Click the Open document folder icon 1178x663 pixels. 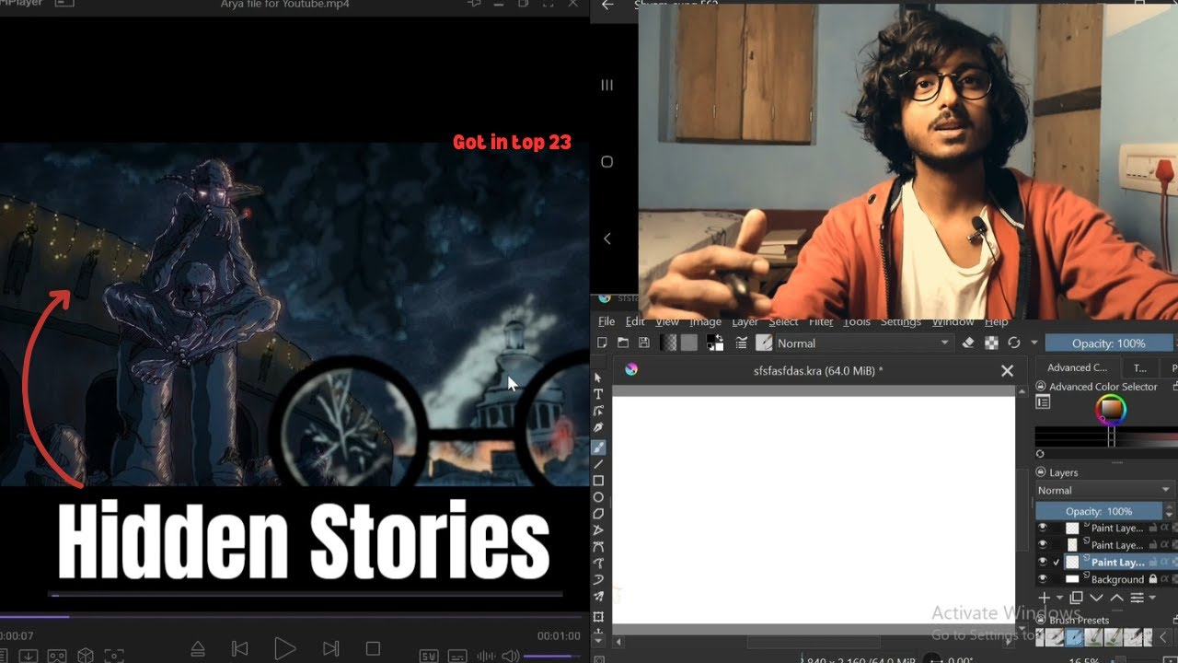[x=623, y=343]
